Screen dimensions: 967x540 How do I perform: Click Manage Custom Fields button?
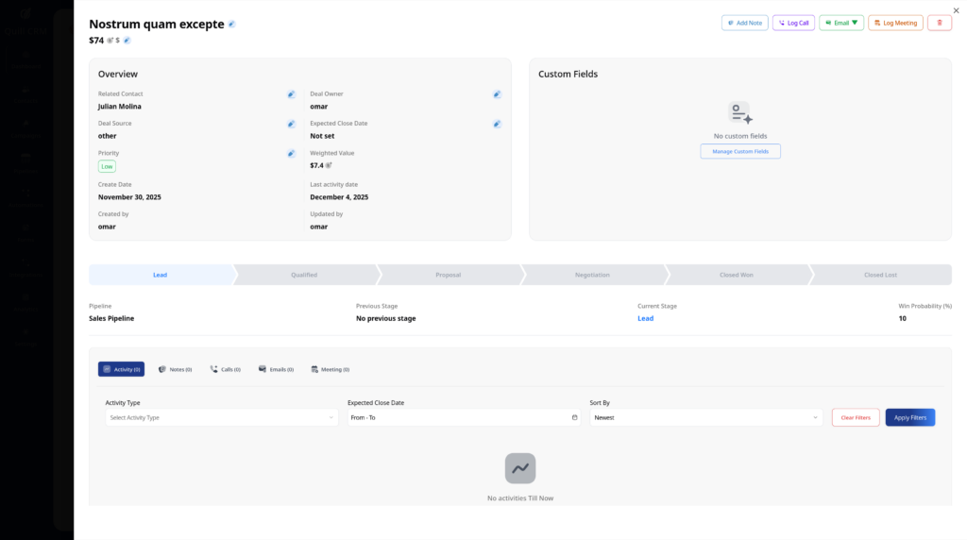740,151
